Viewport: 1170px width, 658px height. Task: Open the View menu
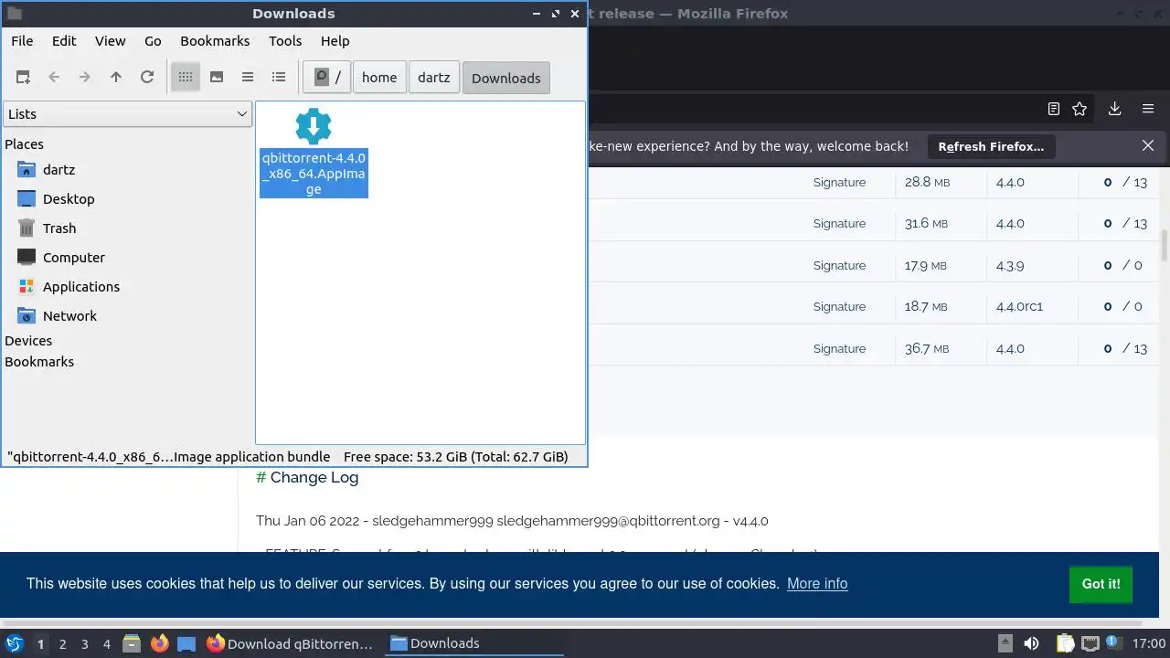click(111, 41)
